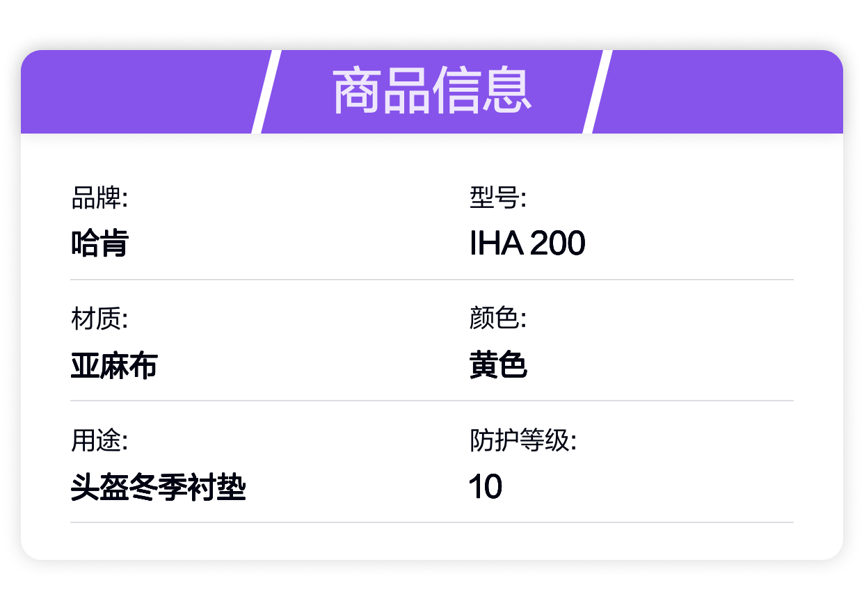Click purple header area left of title
Image resolution: width=864 pixels, height=610 pixels.
click(139, 92)
